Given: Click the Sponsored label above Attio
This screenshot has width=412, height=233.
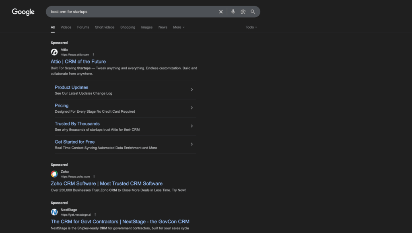Looking at the screenshot, I should (x=59, y=43).
